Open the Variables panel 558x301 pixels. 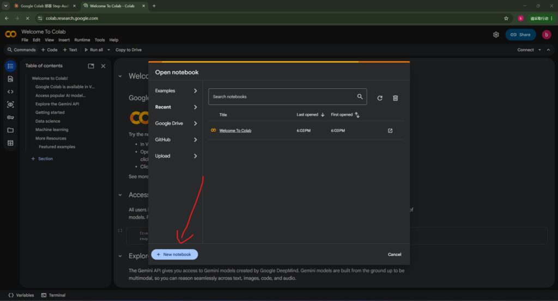point(21,295)
